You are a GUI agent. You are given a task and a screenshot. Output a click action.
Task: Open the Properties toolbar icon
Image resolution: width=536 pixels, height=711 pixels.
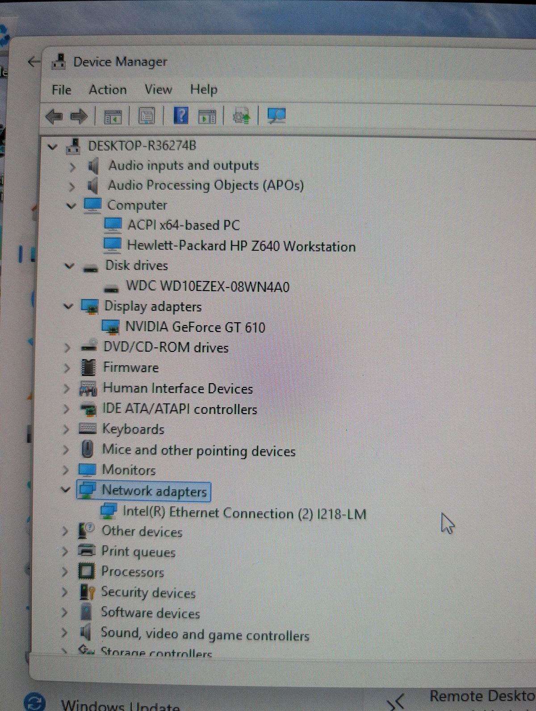click(x=147, y=116)
